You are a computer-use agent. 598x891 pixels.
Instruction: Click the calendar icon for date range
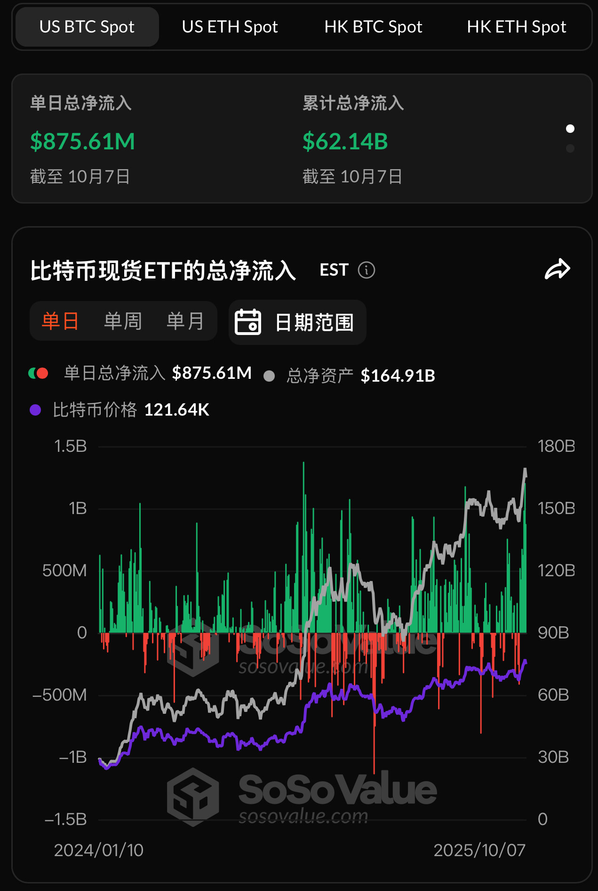[248, 322]
